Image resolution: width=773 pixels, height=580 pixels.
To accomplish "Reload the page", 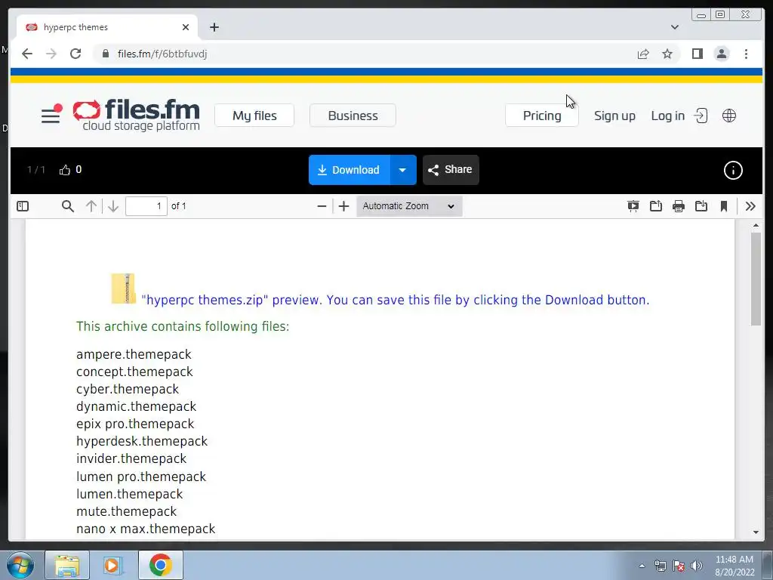I will click(75, 54).
